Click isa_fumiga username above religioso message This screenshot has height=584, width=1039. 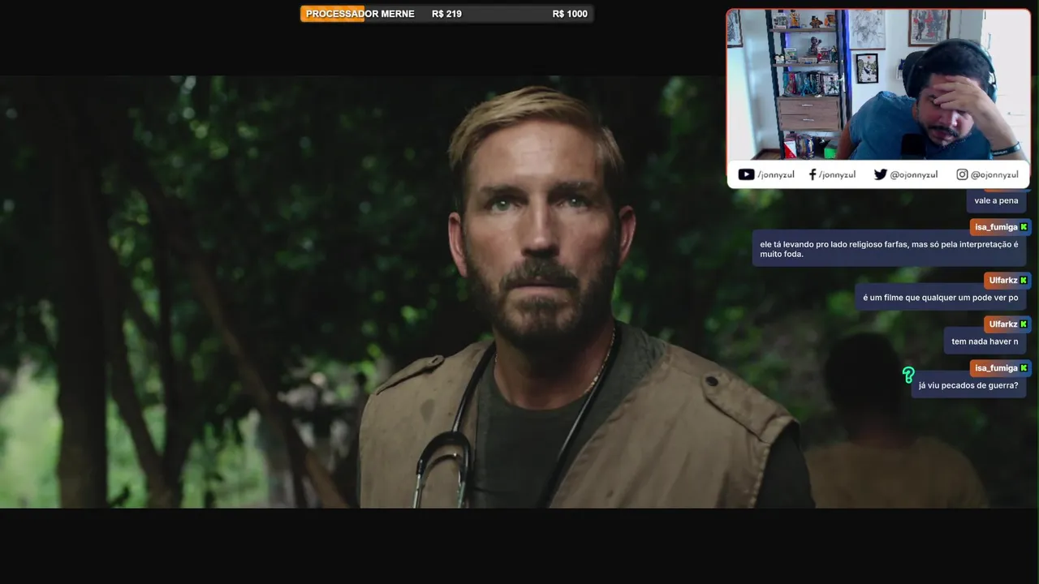(996, 227)
